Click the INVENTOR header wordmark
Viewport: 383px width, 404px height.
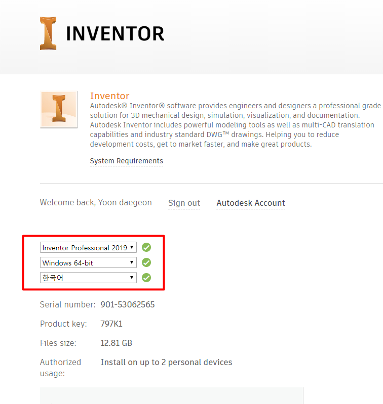pyautogui.click(x=115, y=34)
